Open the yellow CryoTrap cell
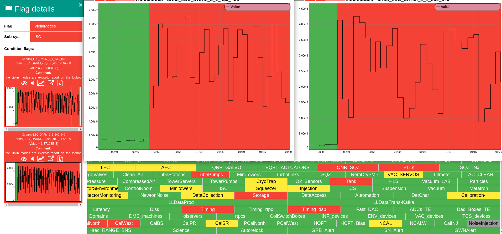The image size is (502, 234). point(266,181)
